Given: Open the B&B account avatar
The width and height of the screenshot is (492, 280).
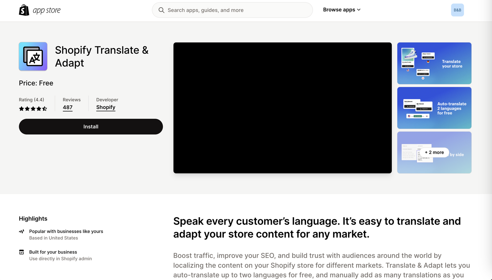Looking at the screenshot, I should [x=457, y=10].
